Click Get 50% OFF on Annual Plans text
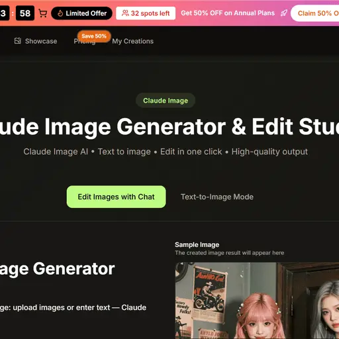This screenshot has width=339, height=339. point(228,13)
